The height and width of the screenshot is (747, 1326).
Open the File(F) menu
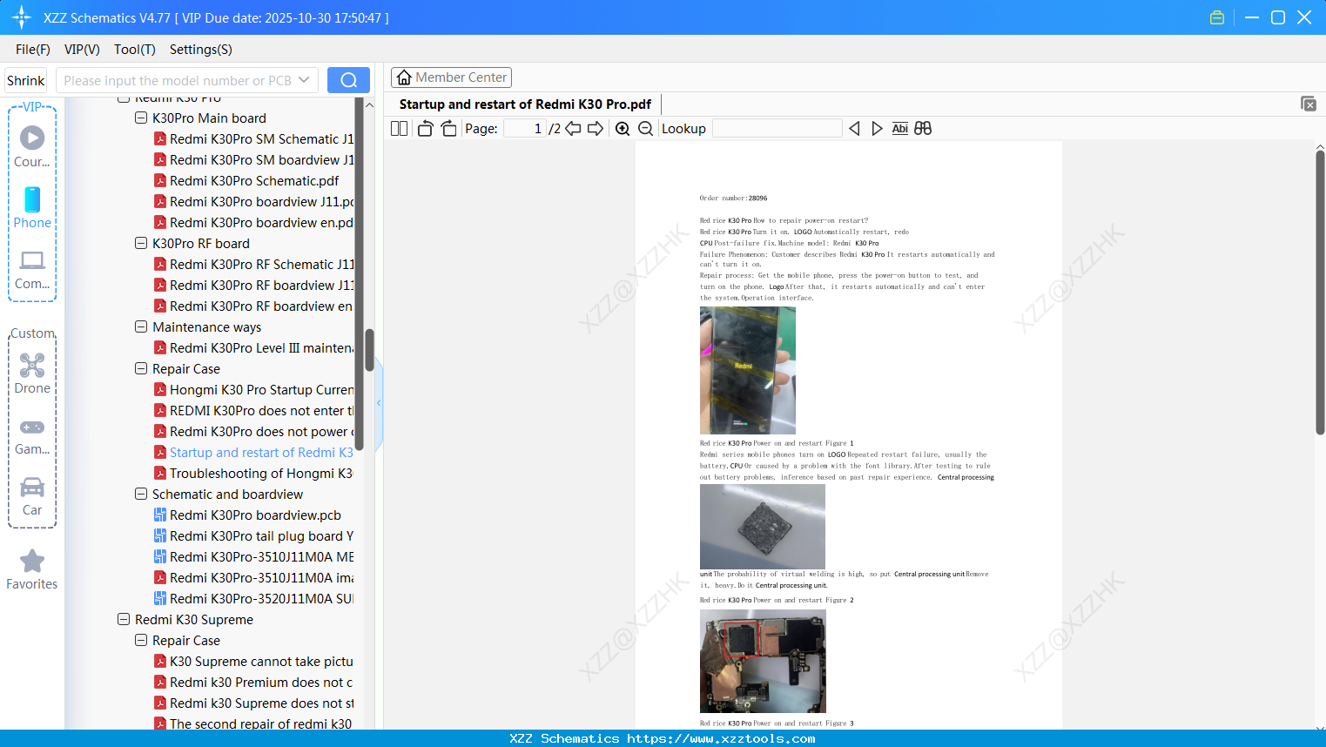click(x=33, y=50)
